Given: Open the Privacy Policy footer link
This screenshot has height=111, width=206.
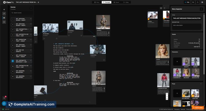Looking at the screenshot, I should (x=190, y=109).
